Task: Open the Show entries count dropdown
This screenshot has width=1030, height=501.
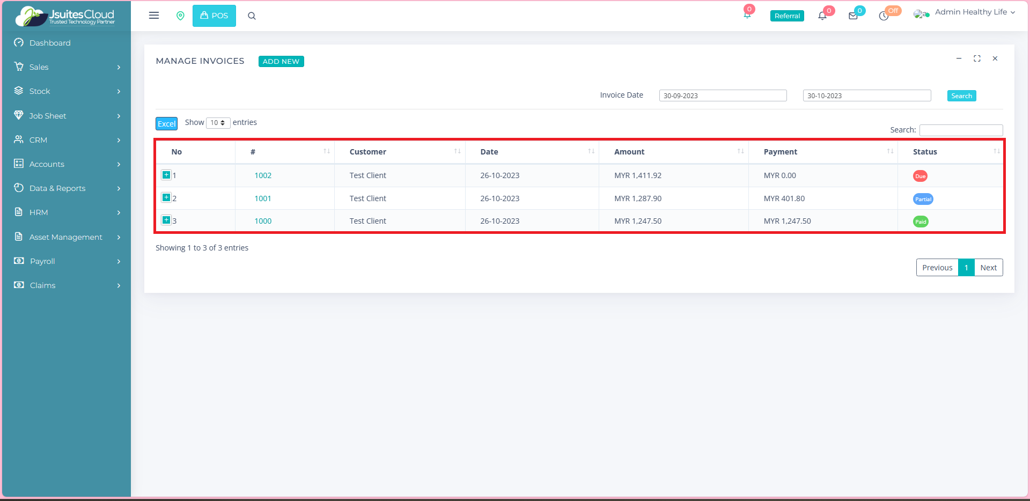Action: tap(218, 123)
